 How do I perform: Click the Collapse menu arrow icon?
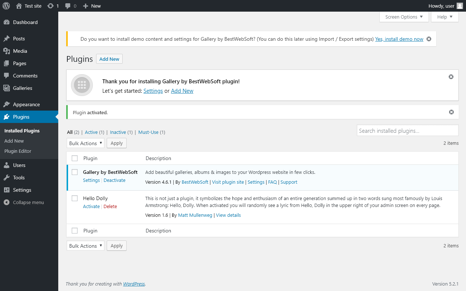click(x=7, y=202)
